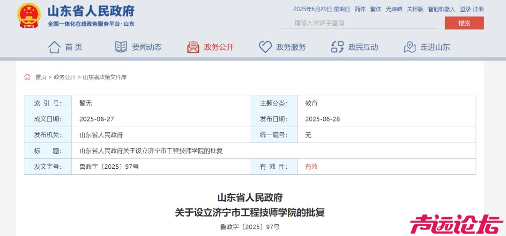Click the 索引号 value 暂无

pos(86,103)
